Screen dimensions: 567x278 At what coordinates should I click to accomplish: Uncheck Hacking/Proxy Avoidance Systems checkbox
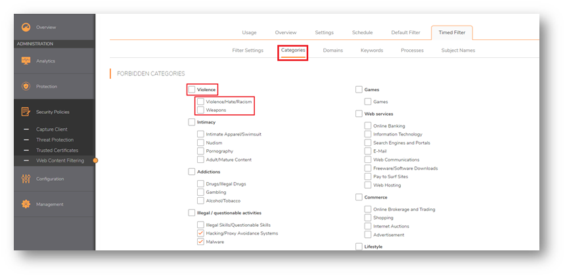(x=200, y=233)
